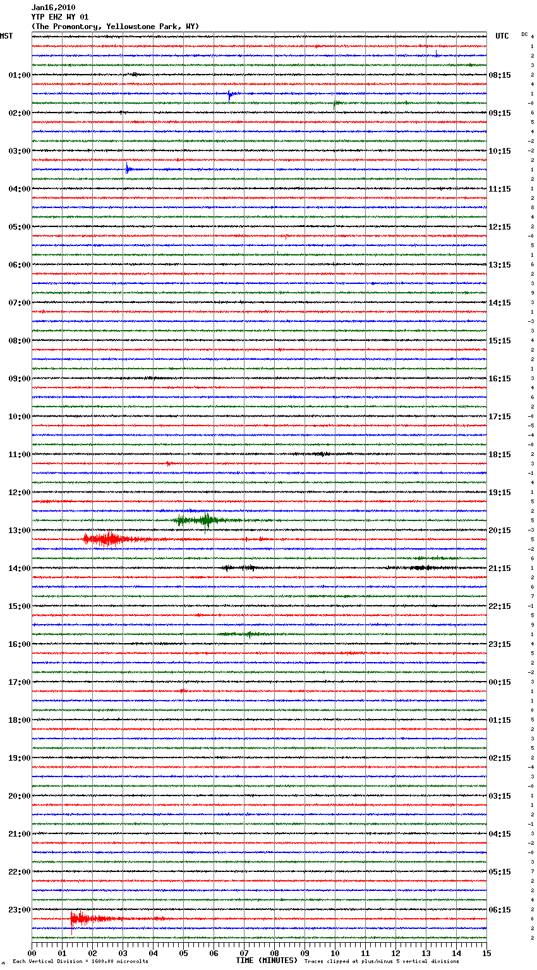Image resolution: width=537 pixels, height=970 pixels.
Task: Select minute tick label 00 on bottom axis
Action: coord(32,953)
